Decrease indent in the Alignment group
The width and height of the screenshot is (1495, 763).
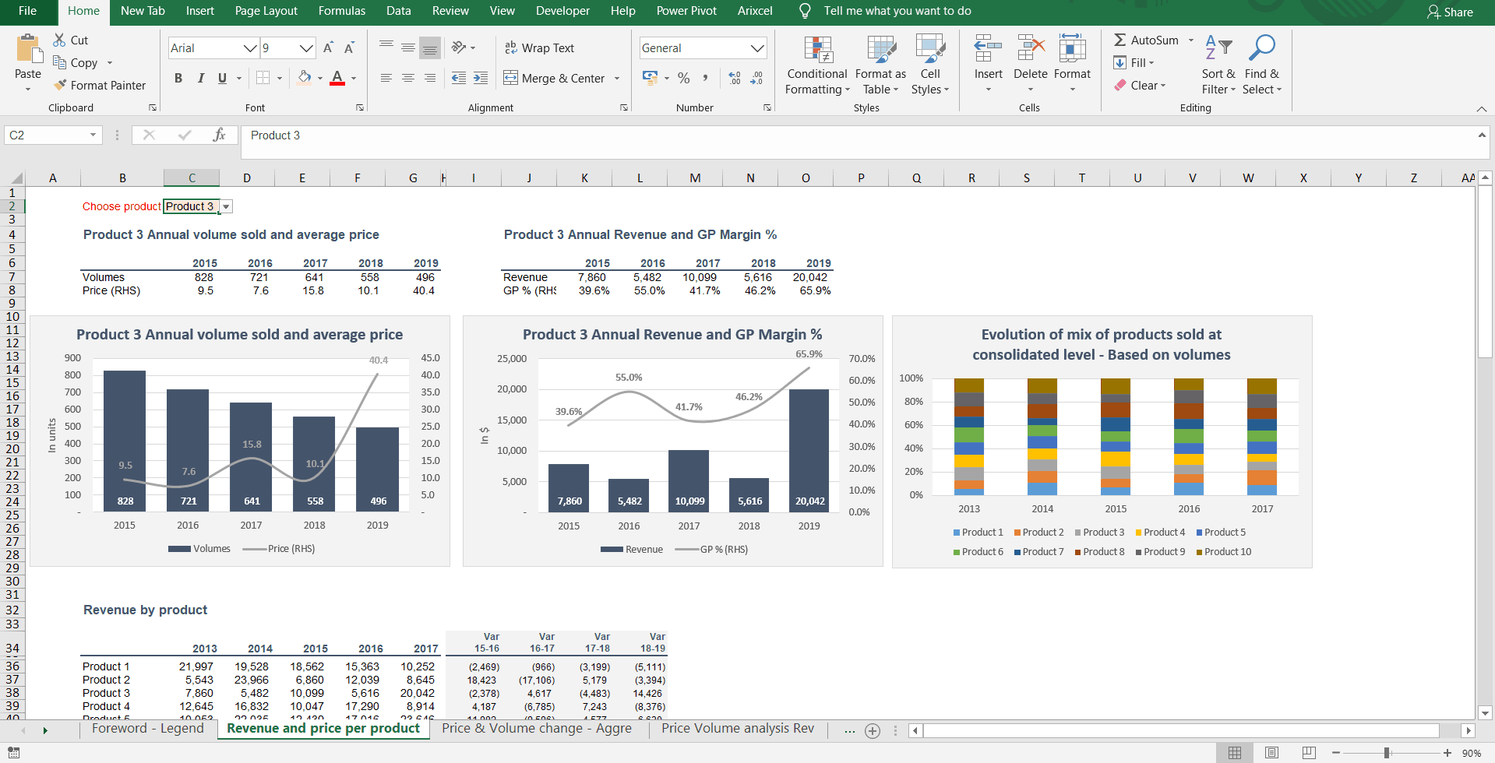[x=459, y=78]
